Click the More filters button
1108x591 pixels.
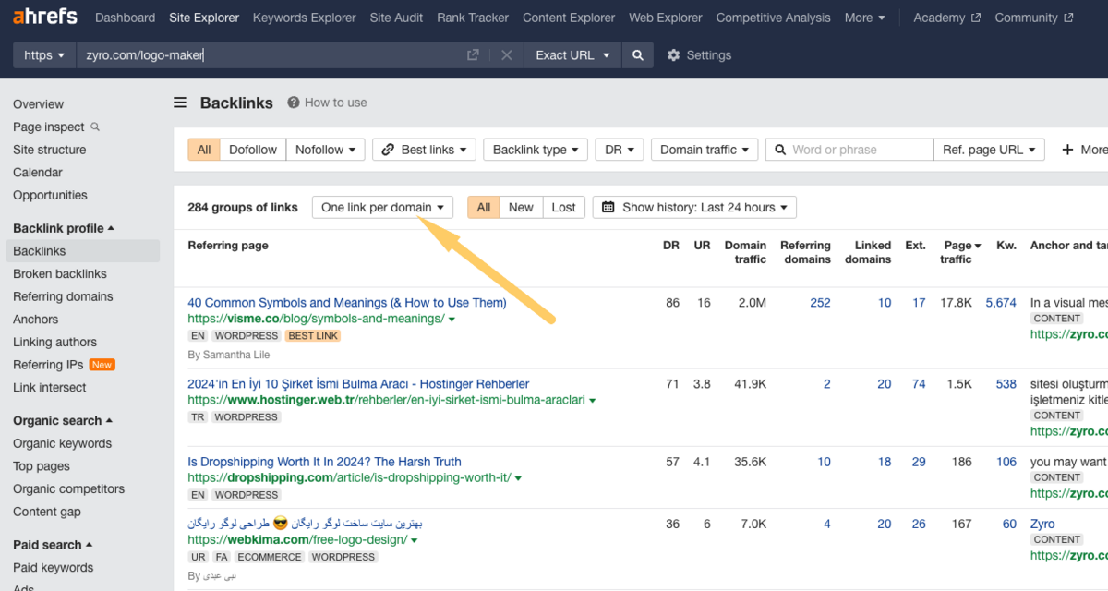pyautogui.click(x=1083, y=150)
